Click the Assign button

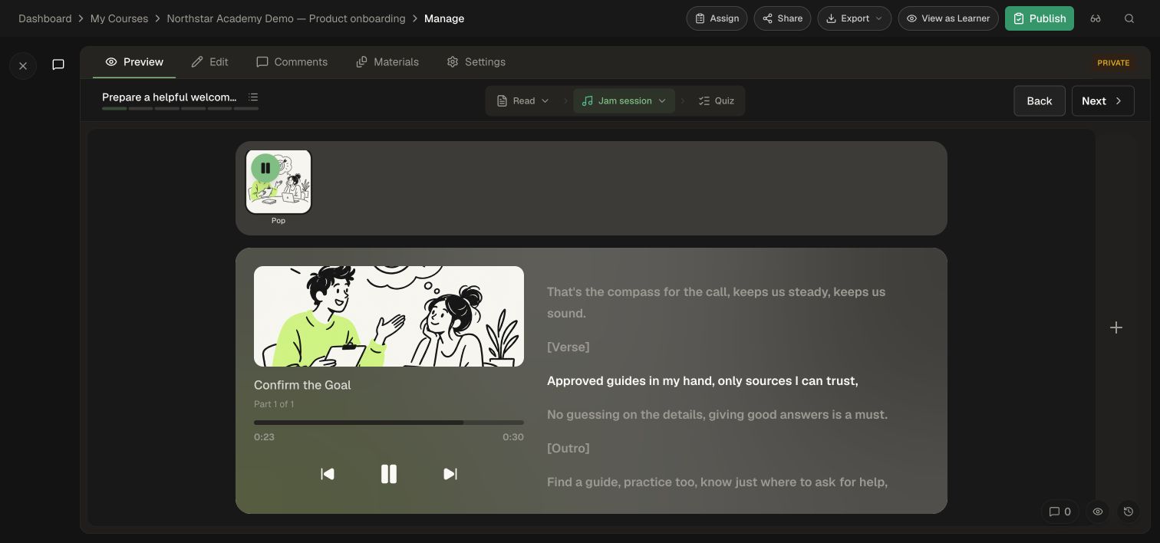coord(717,18)
